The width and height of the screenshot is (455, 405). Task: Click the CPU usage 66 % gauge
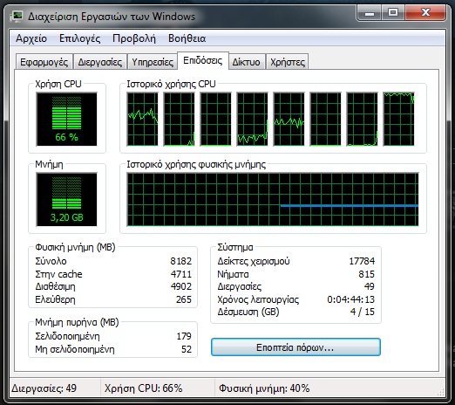tap(66, 120)
